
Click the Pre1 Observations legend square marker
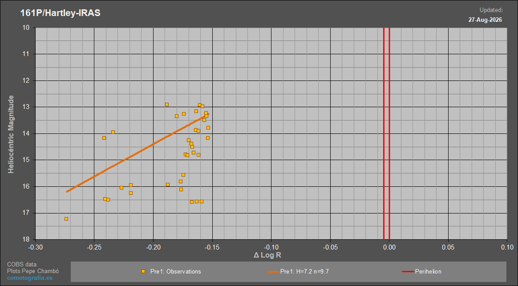click(x=143, y=271)
